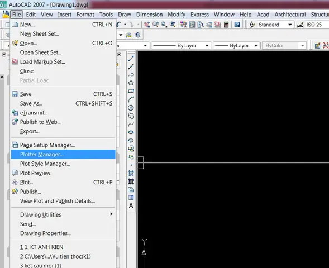Click the Zoom Window toolbar icon

pos(164,25)
